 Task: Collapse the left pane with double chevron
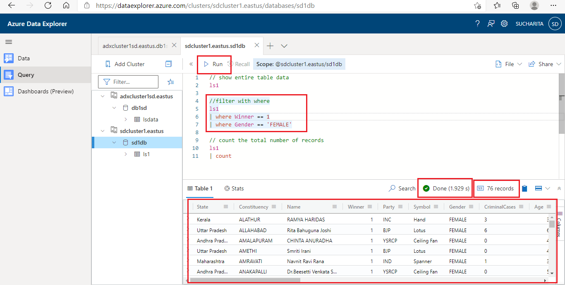click(191, 64)
